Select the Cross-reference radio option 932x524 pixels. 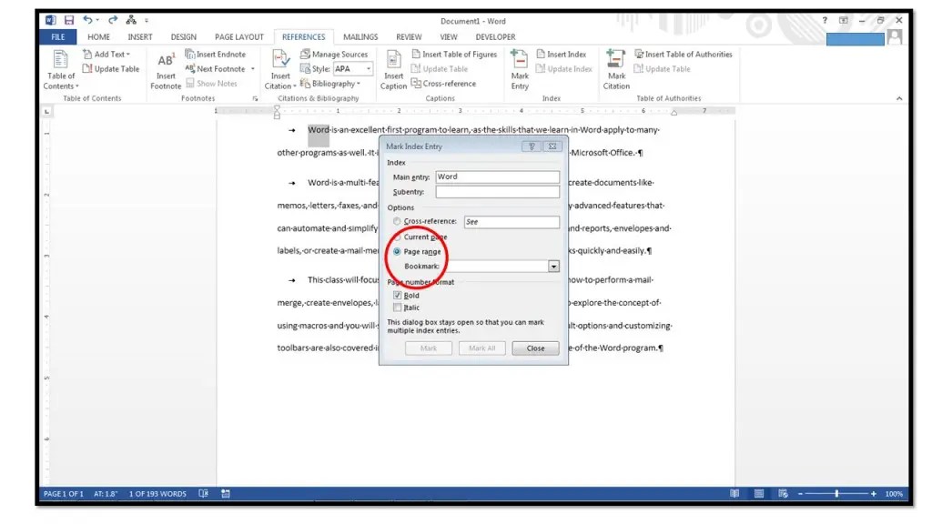397,221
